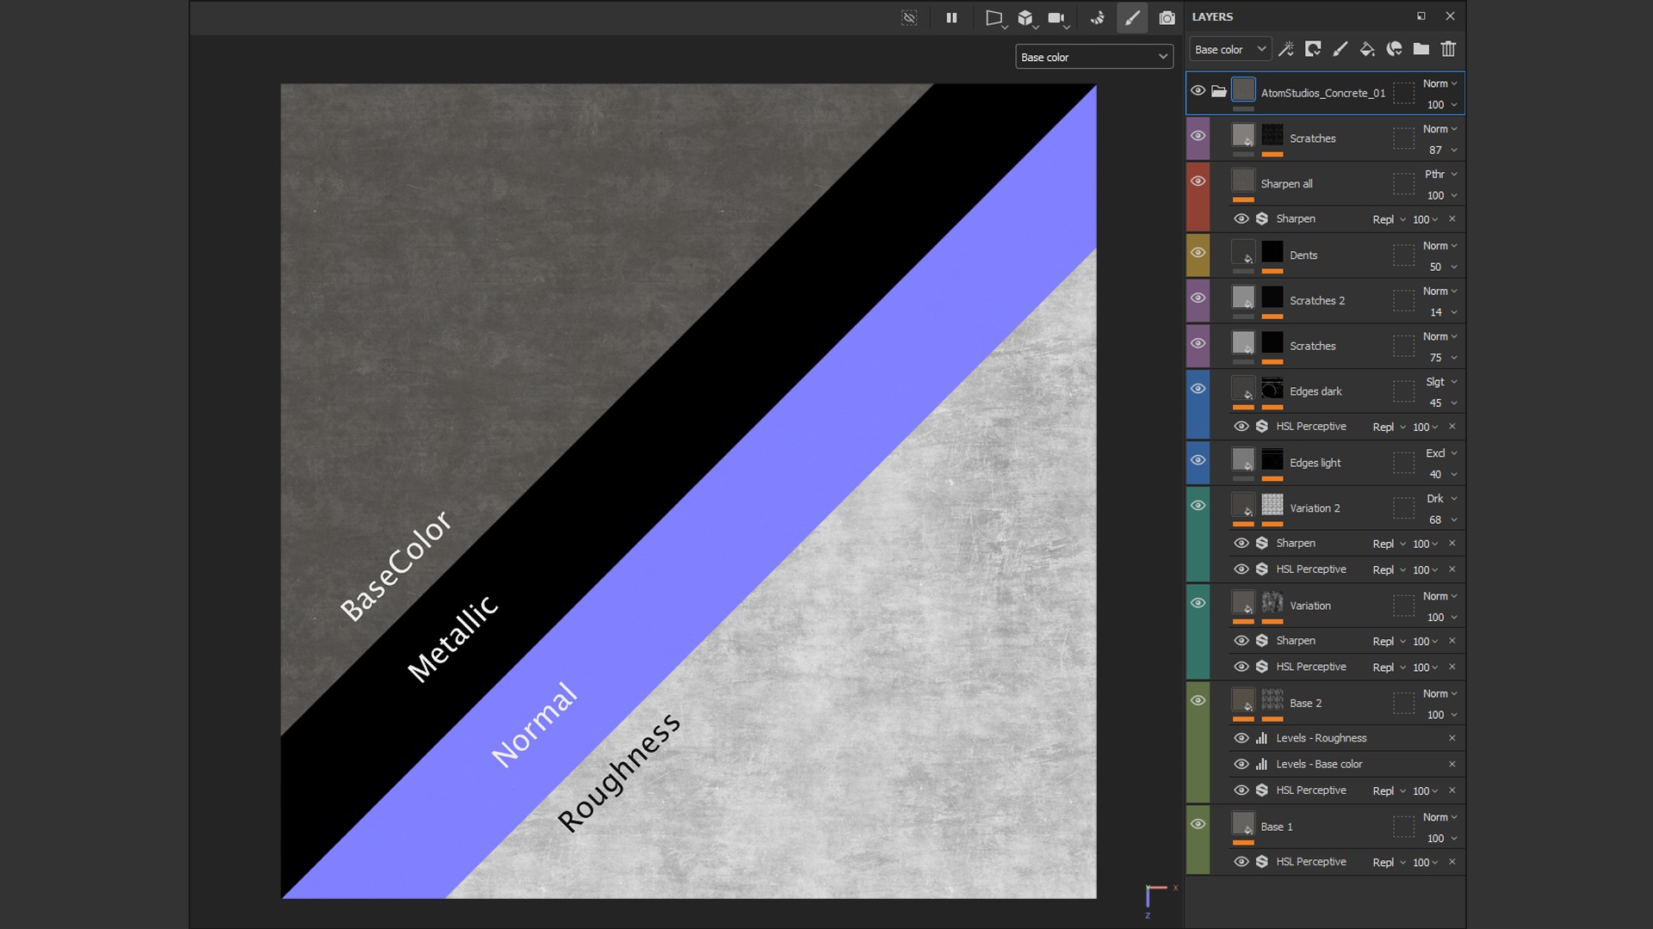Image resolution: width=1653 pixels, height=929 pixels.
Task: Click the pause rendering icon
Action: (x=951, y=17)
